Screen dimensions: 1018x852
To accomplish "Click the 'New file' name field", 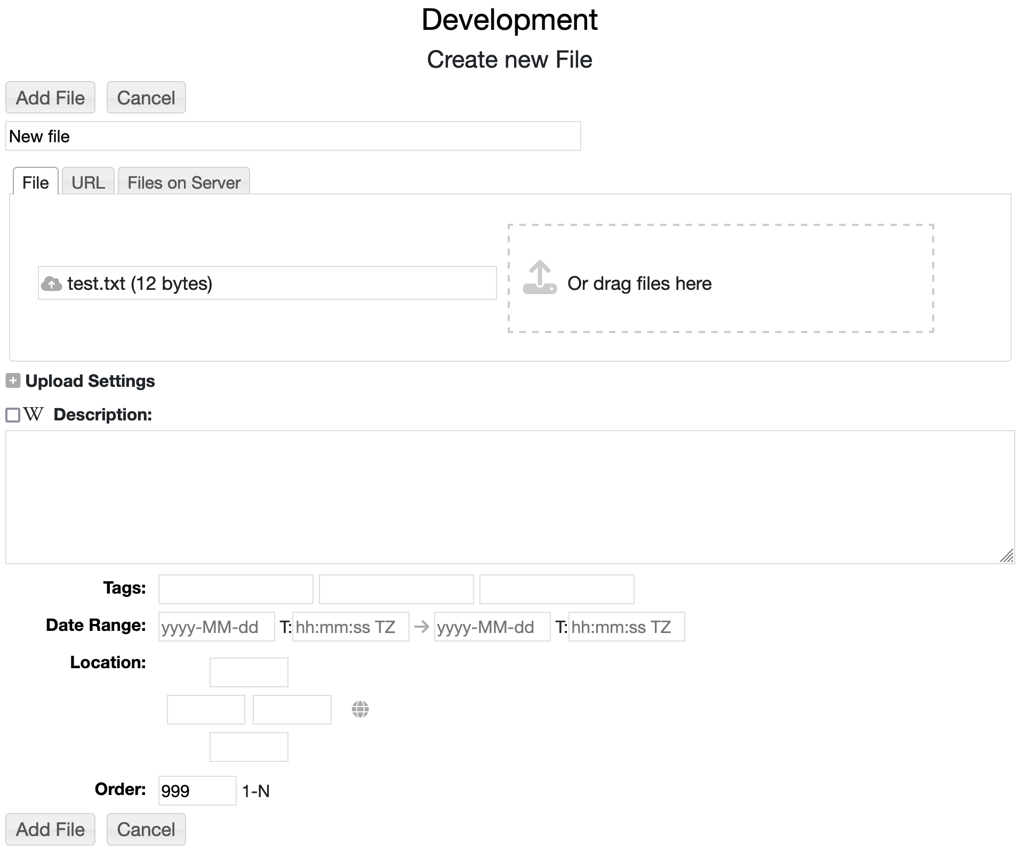I will coord(293,136).
